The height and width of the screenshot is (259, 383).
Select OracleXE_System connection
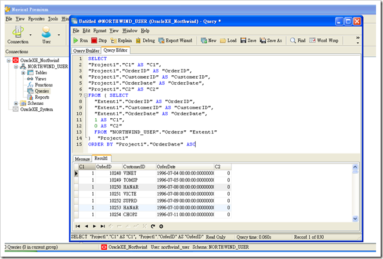[x=37, y=110]
